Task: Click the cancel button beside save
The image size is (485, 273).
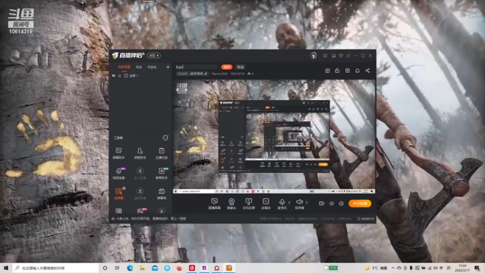Action: click(240, 67)
